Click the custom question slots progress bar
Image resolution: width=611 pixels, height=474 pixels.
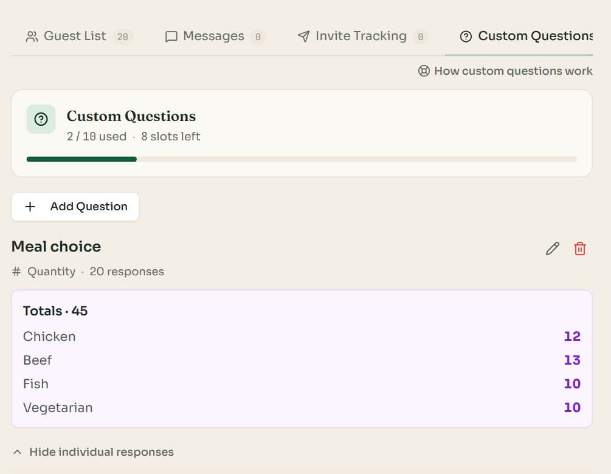(302, 159)
